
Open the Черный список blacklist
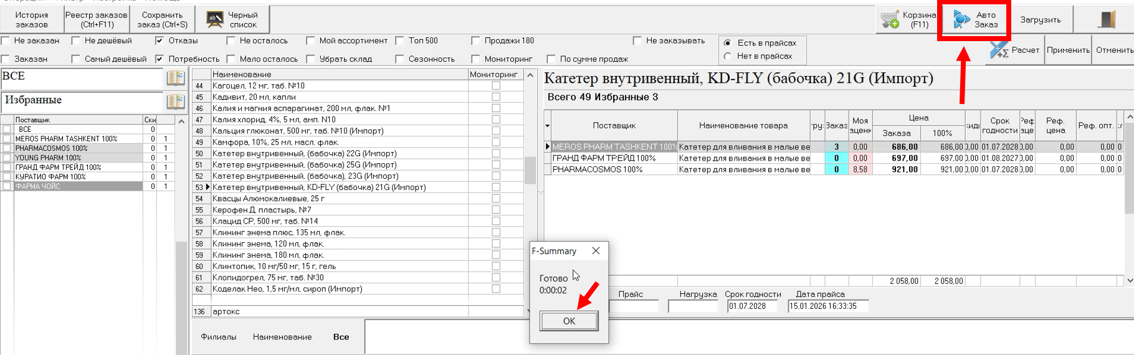232,19
